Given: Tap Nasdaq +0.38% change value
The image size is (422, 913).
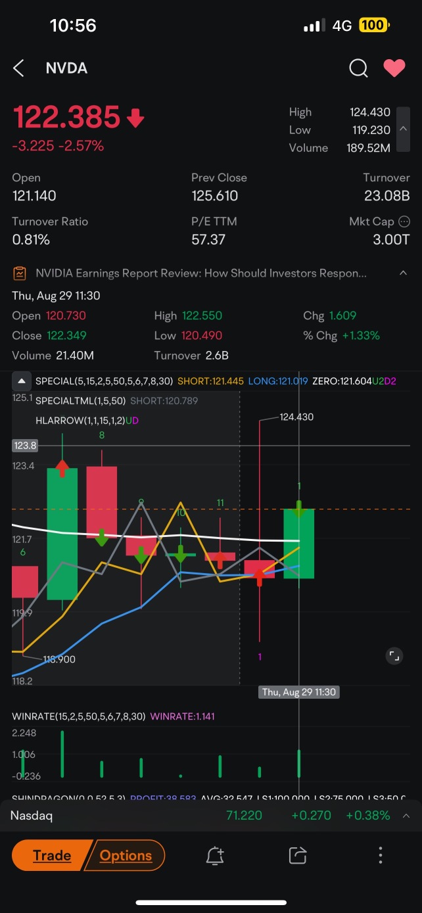Looking at the screenshot, I should tap(368, 816).
